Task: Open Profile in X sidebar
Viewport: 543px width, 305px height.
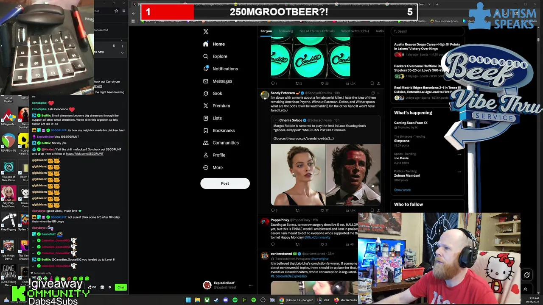Action: [x=214, y=155]
